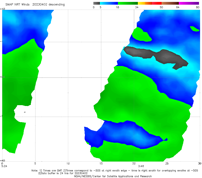Click the note line starting 'Note: 1) Times are GMT'
The width and height of the screenshot is (202, 178).
[x=115, y=171]
